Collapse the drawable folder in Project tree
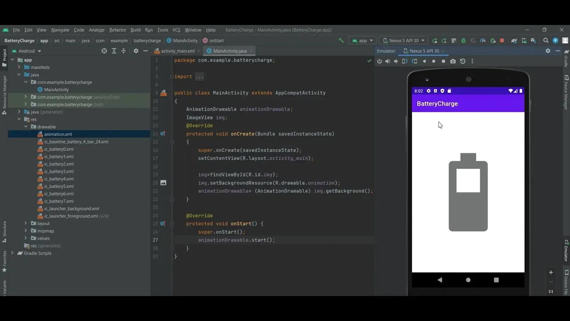This screenshot has width=570, height=321. click(26, 127)
